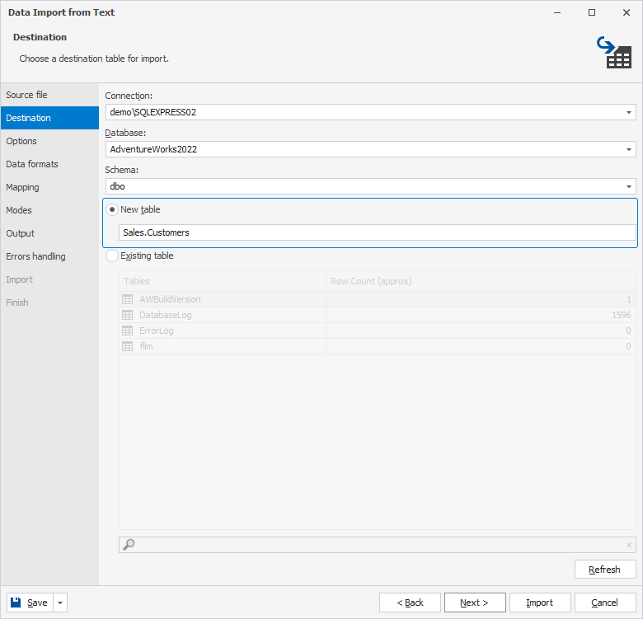Select the DatabaseLog table row

coord(378,315)
